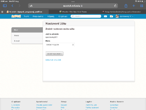Open the Politika soukromí footer link
Screen dimensions: 146x110
pyautogui.click(x=92, y=108)
